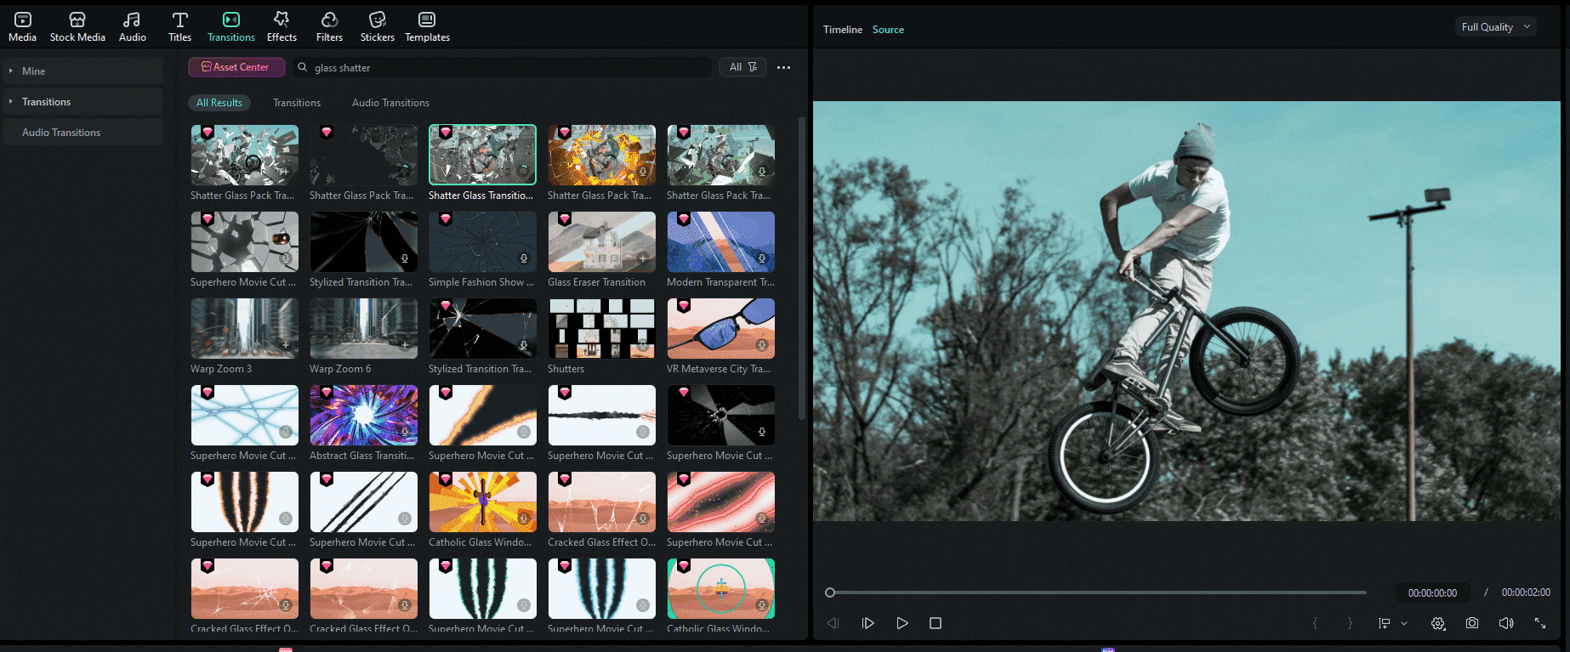This screenshot has width=1570, height=652.
Task: Open the Stickers tab
Action: (377, 27)
